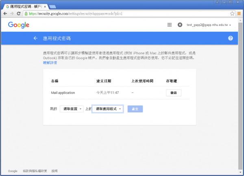Screen dimensions: 244x176
Task: Expand the 選取裝置 dropdown
Action: (x=71, y=109)
